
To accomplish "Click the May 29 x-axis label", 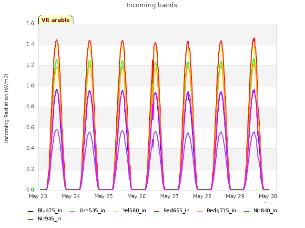I will pyautogui.click(x=235, y=196).
